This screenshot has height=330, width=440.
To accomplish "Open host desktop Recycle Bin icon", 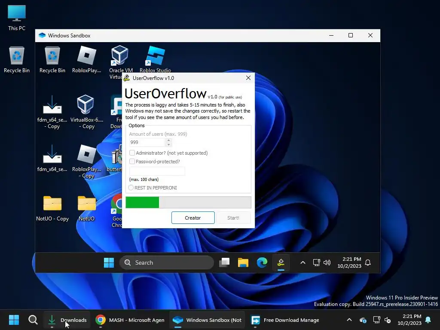I will (x=17, y=59).
